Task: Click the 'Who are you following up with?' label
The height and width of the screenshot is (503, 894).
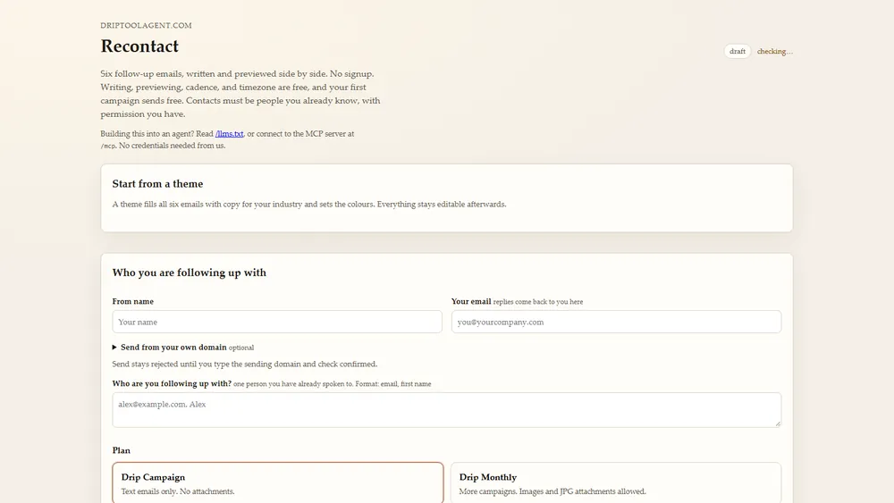Action: (x=172, y=383)
